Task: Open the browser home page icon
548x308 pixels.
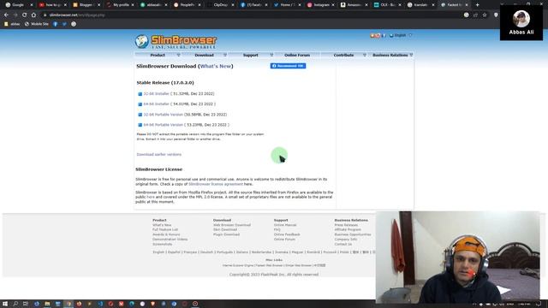Action: (x=33, y=15)
